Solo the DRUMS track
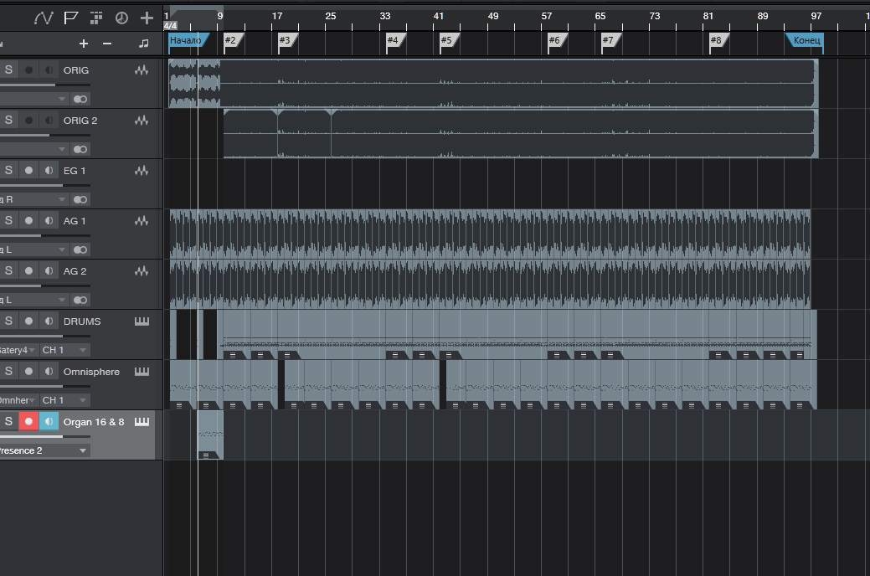 8,321
